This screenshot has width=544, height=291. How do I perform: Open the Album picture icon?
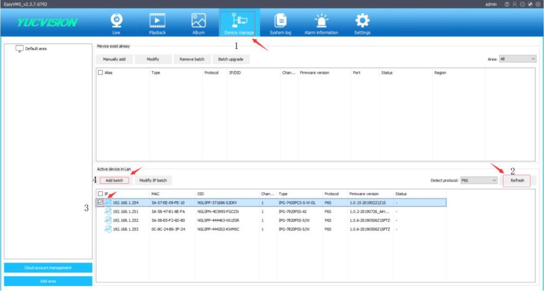198,20
